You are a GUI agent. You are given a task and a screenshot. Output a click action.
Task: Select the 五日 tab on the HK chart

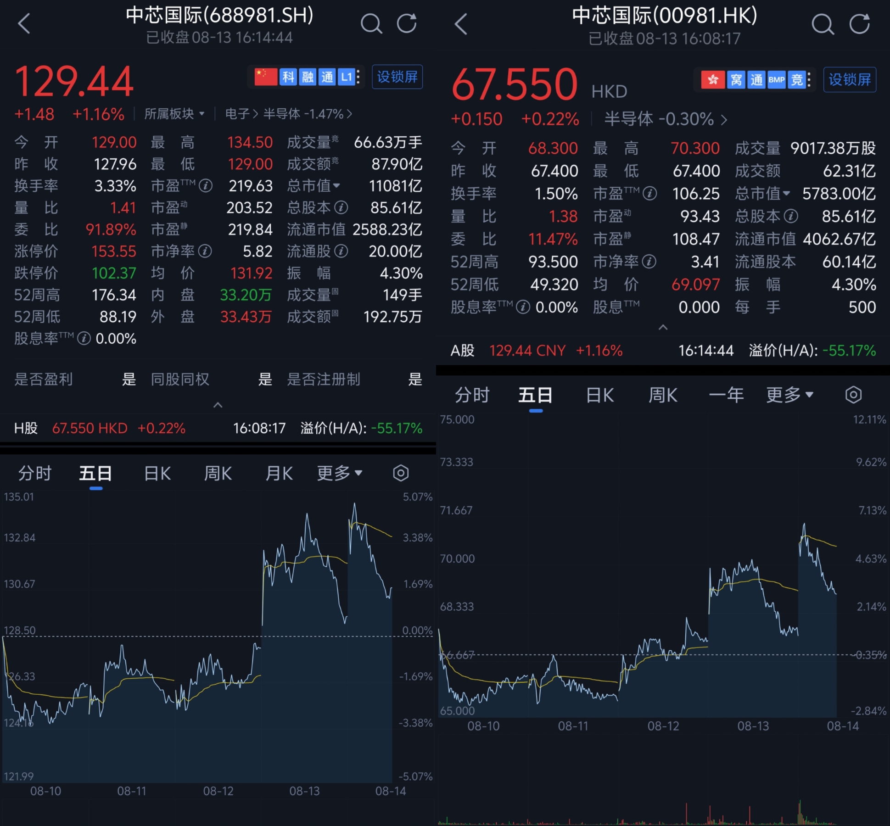point(535,395)
